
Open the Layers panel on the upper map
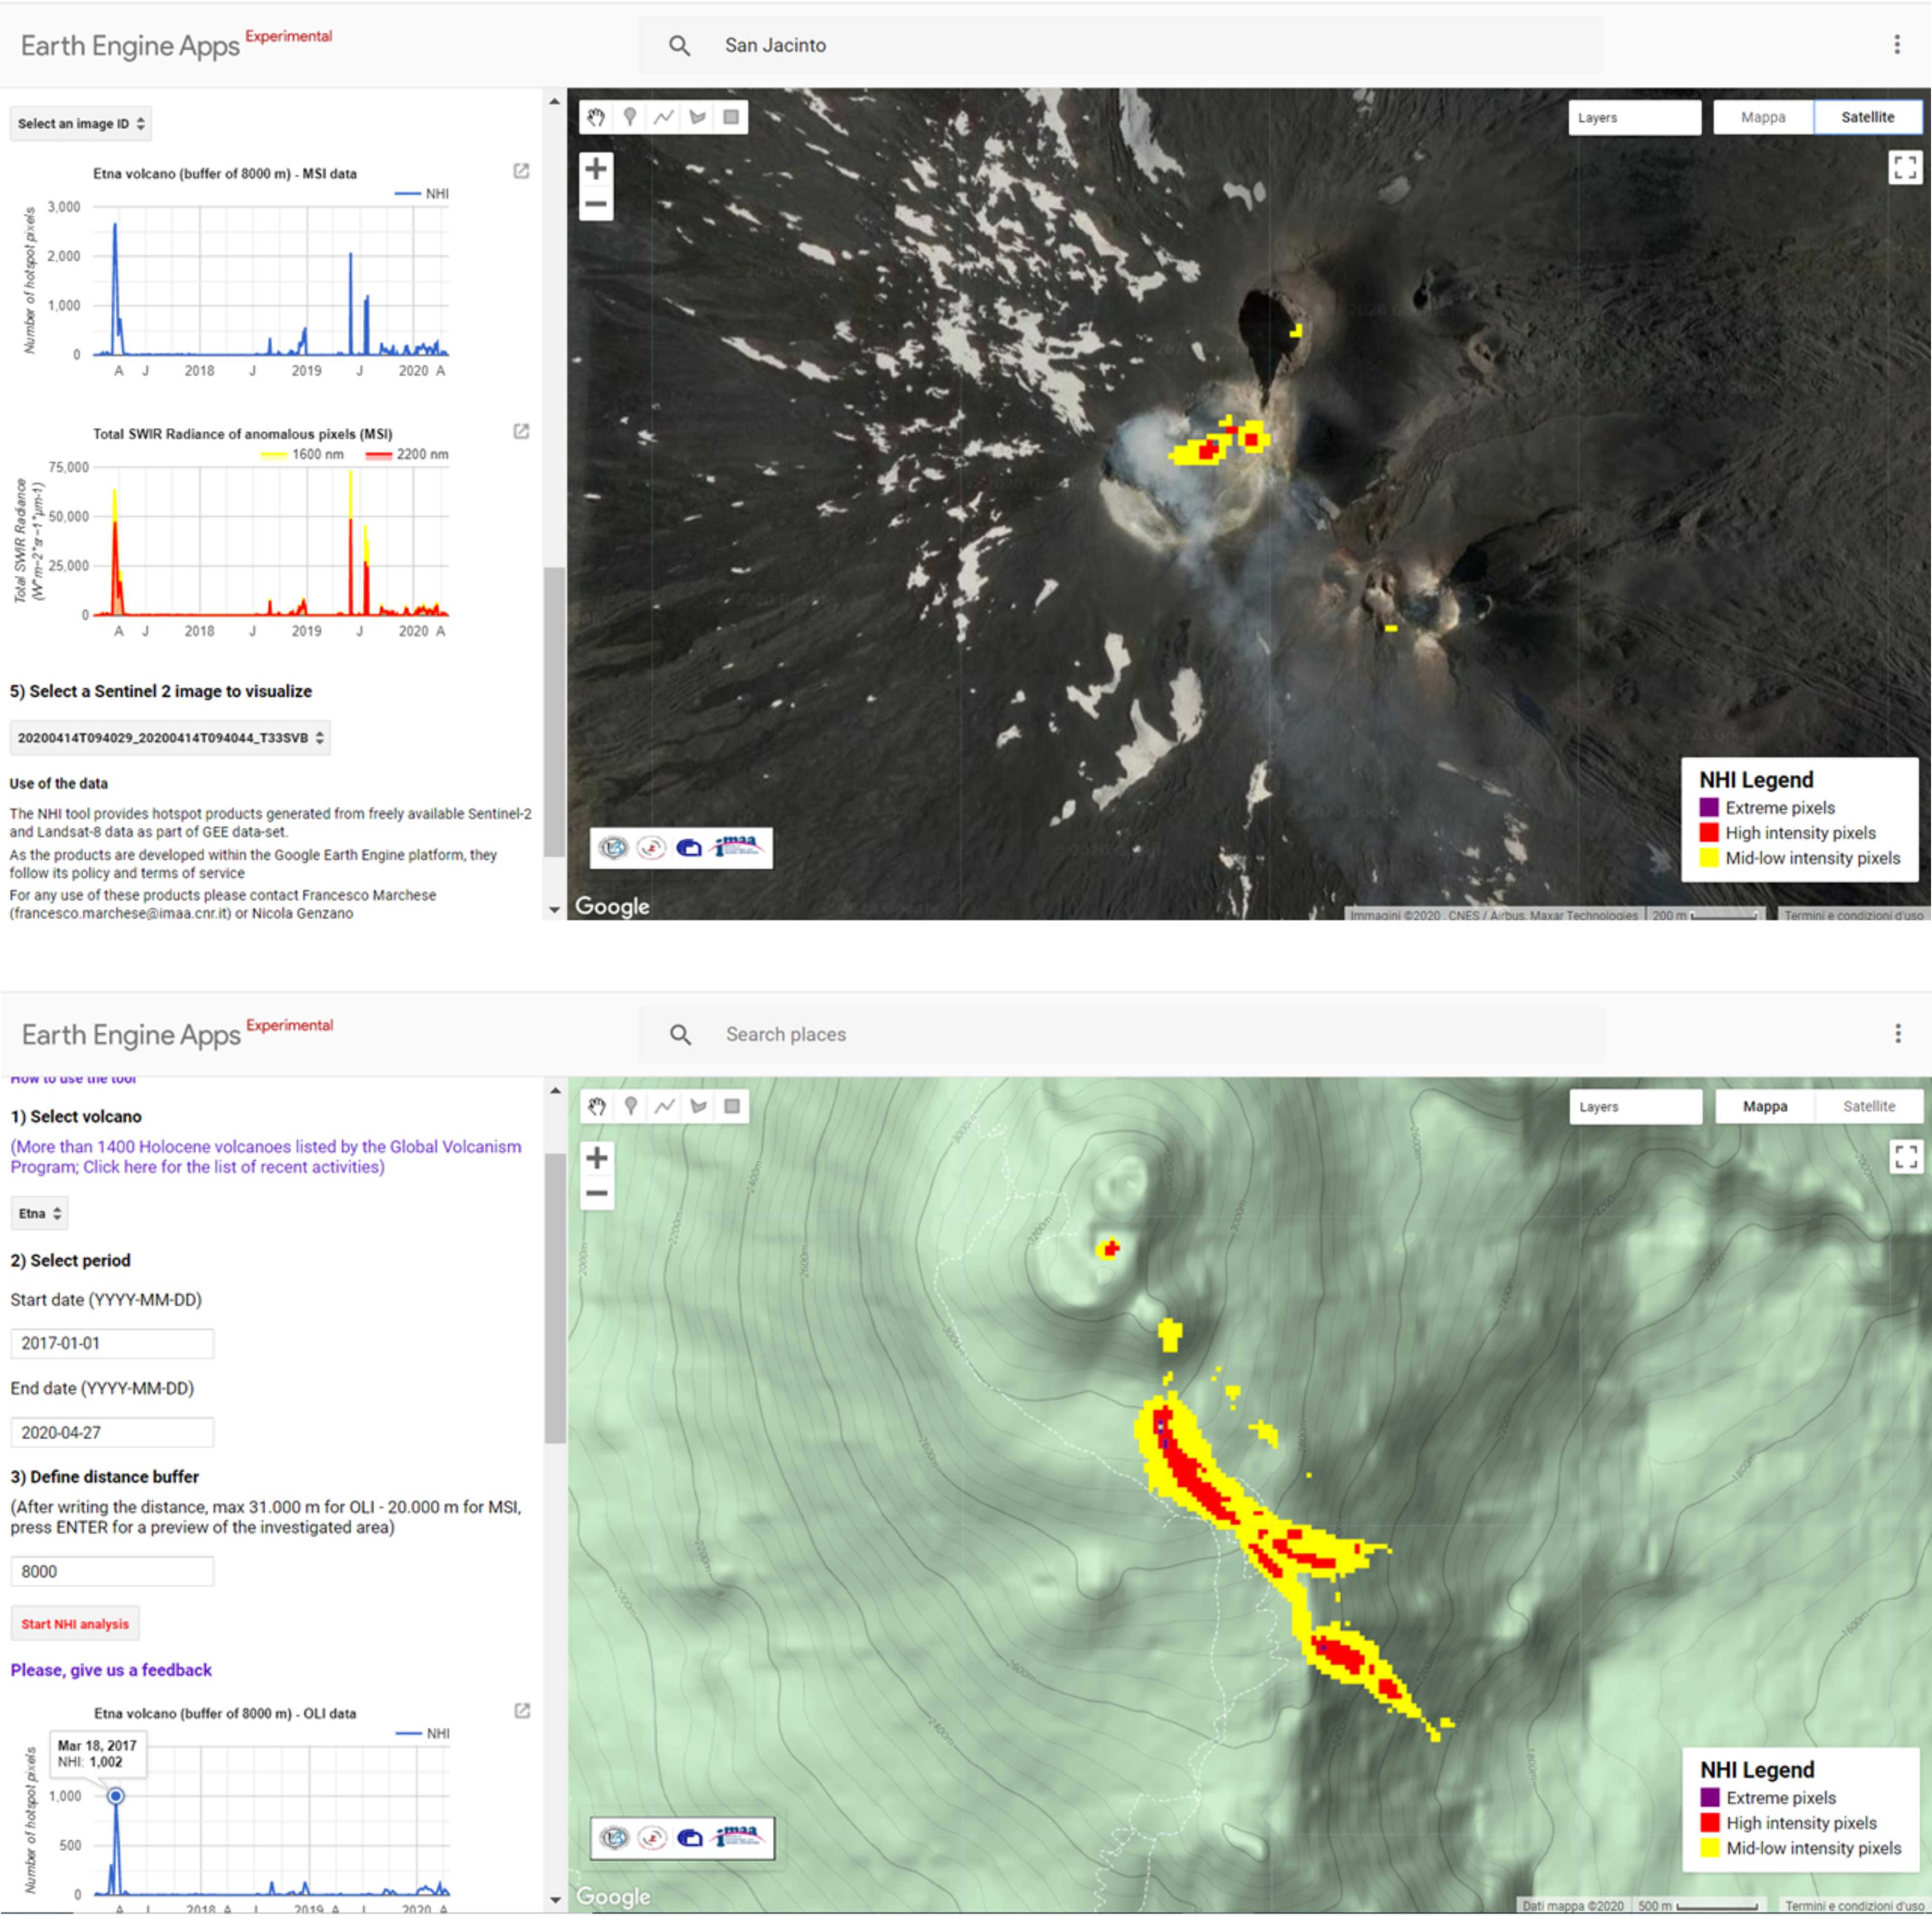(x=1633, y=117)
